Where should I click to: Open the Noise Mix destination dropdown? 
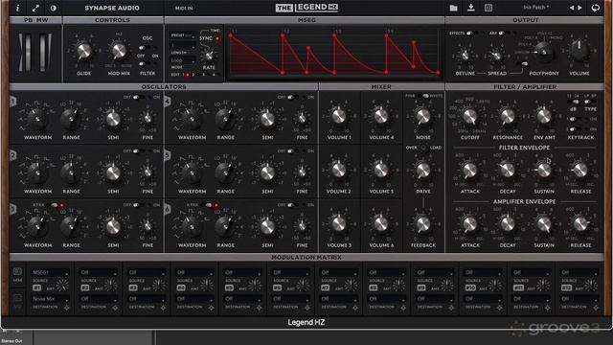coord(51,299)
